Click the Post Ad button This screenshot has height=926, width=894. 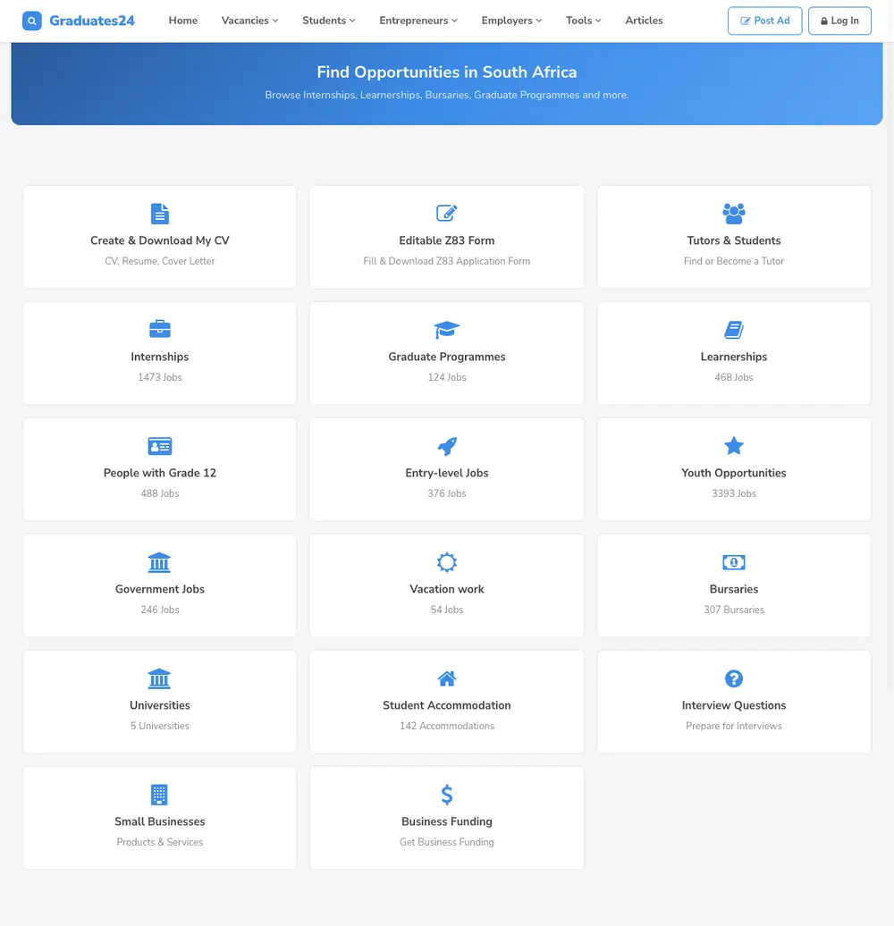[x=764, y=21]
